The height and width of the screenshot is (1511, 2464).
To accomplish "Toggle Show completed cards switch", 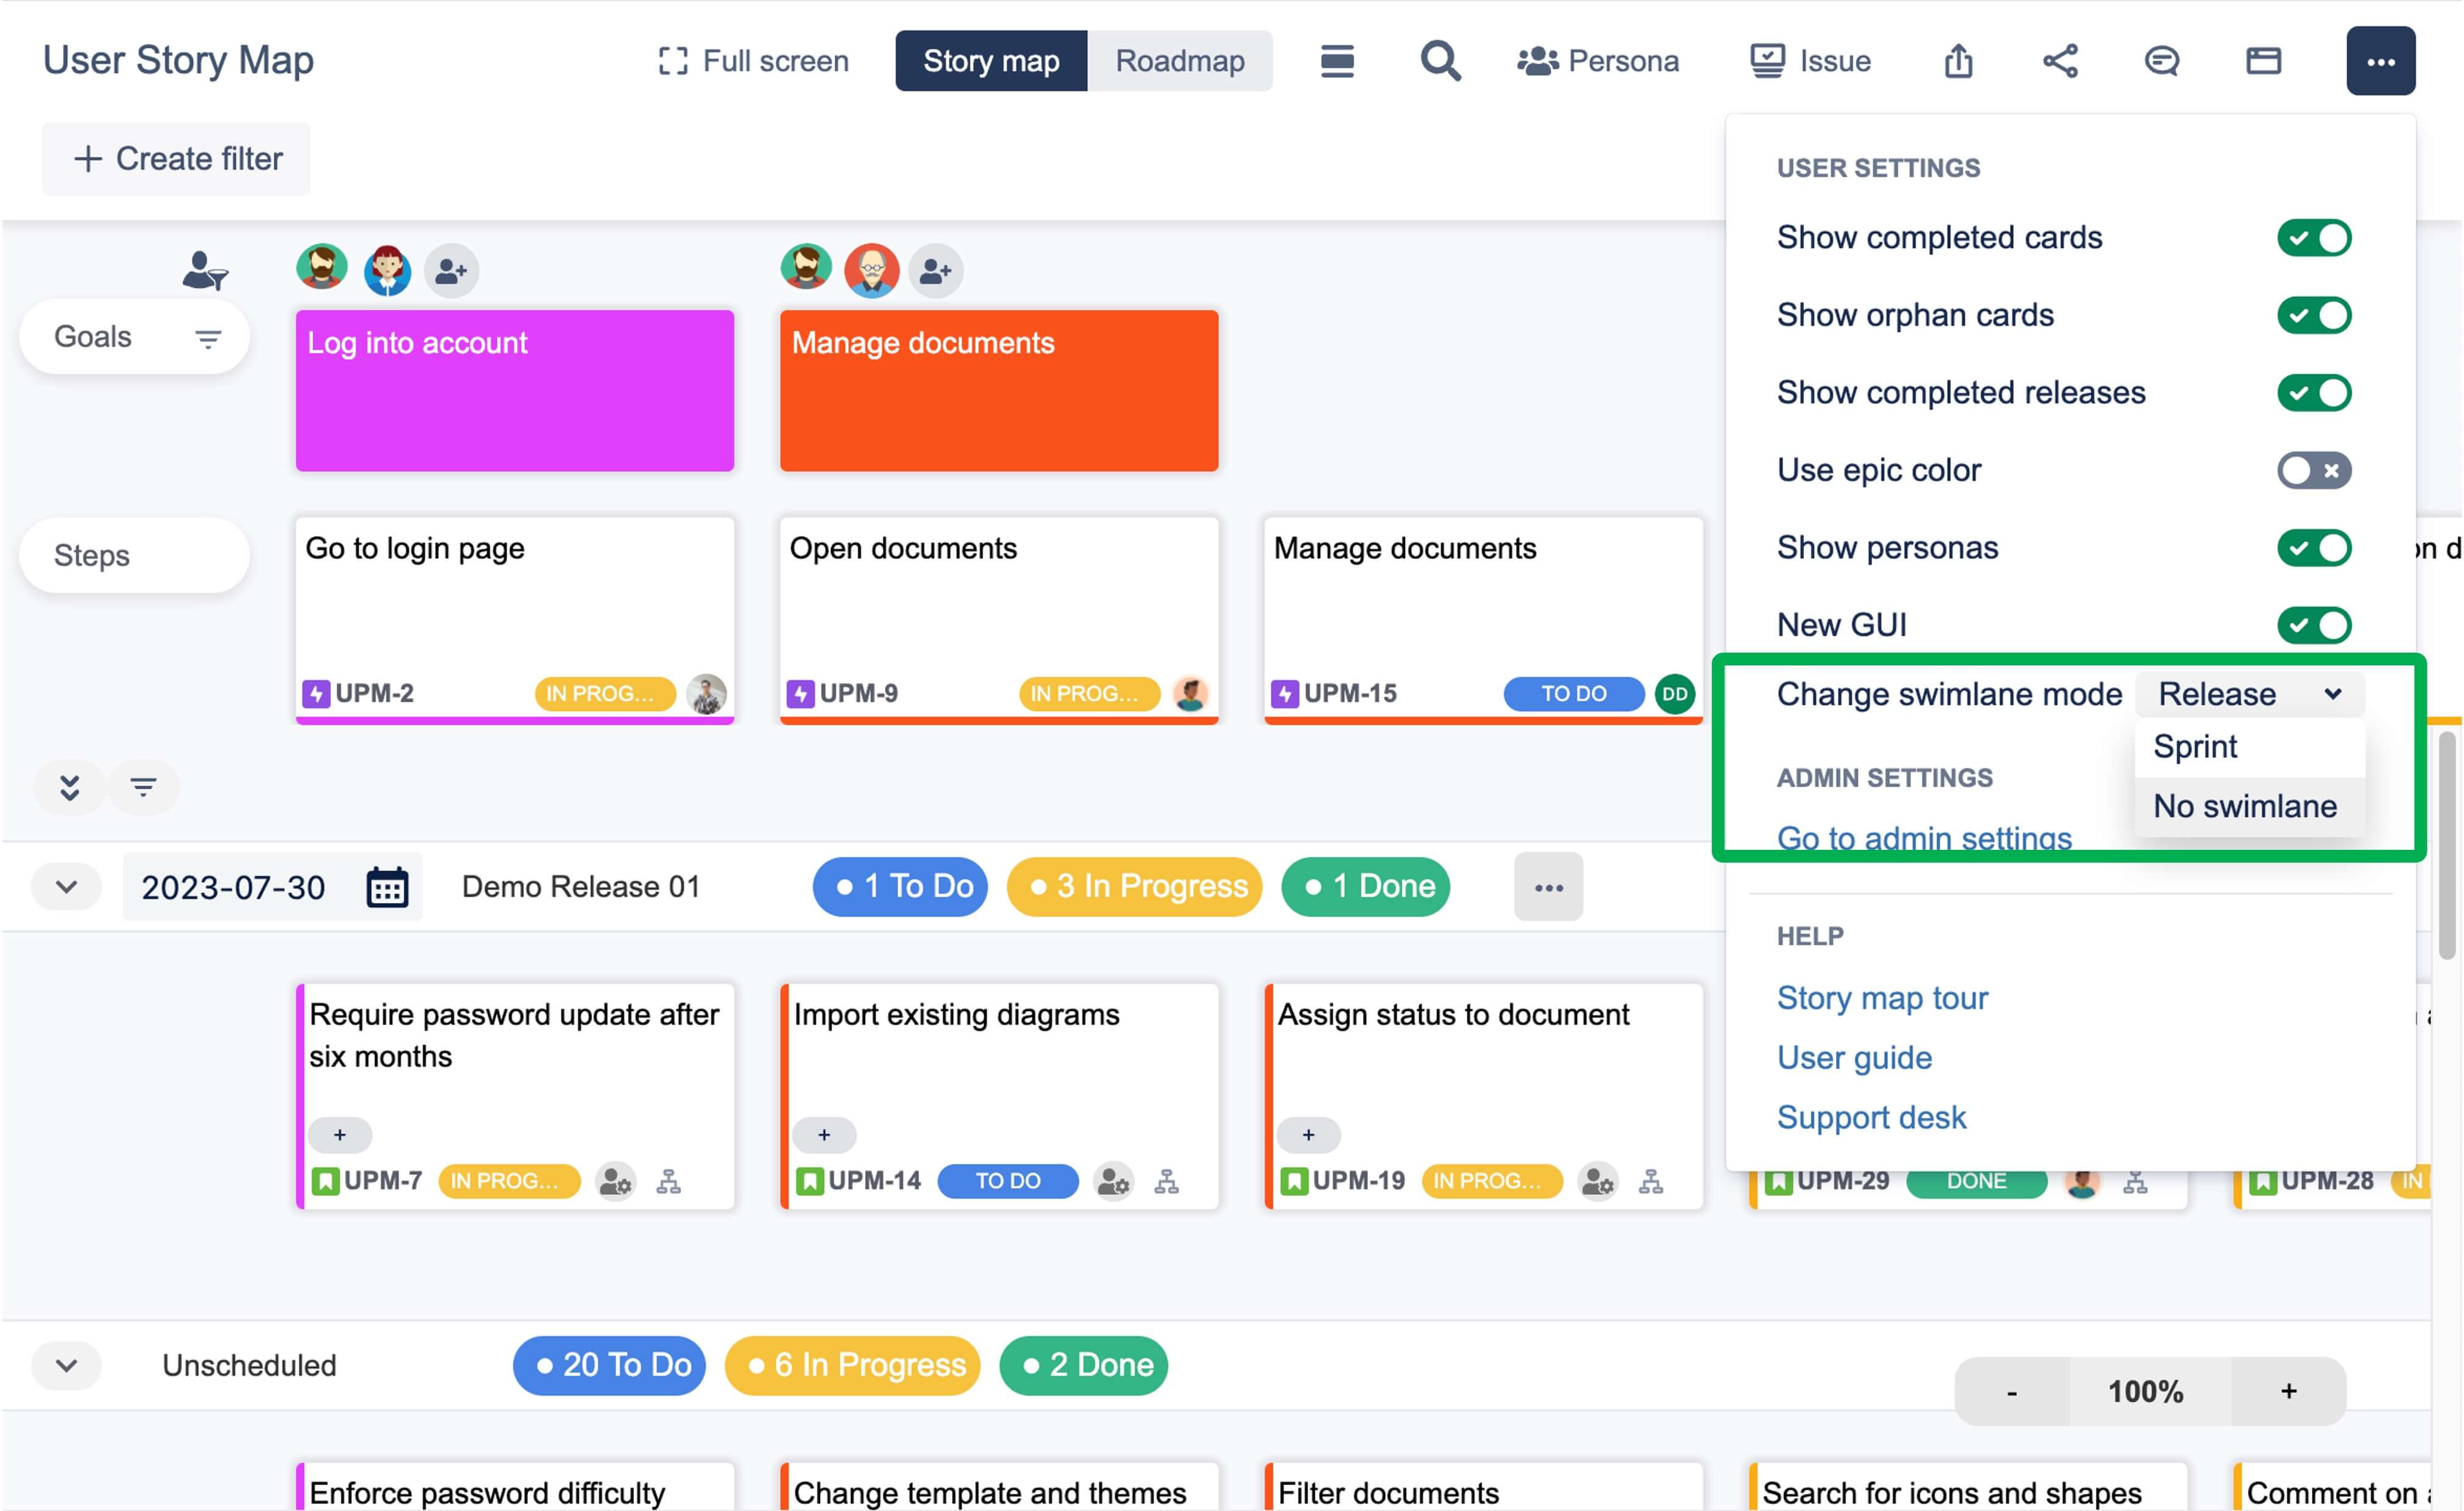I will click(x=2314, y=238).
